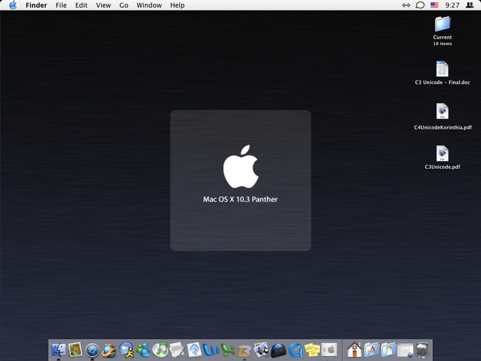Open the Trash in the dock
The image size is (481, 361).
(422, 350)
